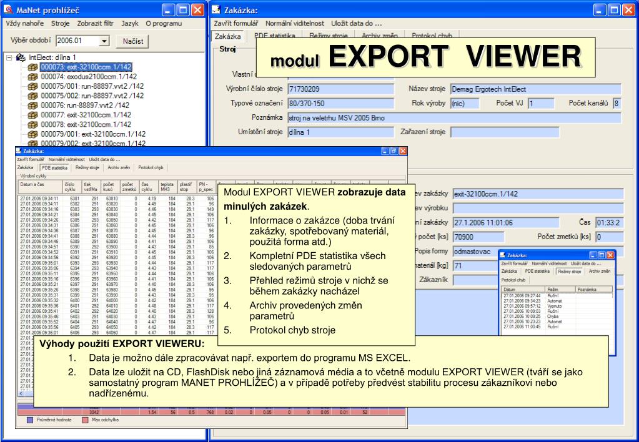Click the IntElect machine root icon

click(21, 57)
